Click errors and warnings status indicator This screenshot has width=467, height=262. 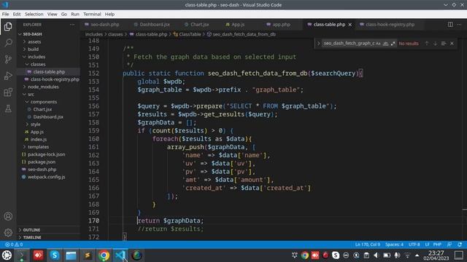(14, 245)
